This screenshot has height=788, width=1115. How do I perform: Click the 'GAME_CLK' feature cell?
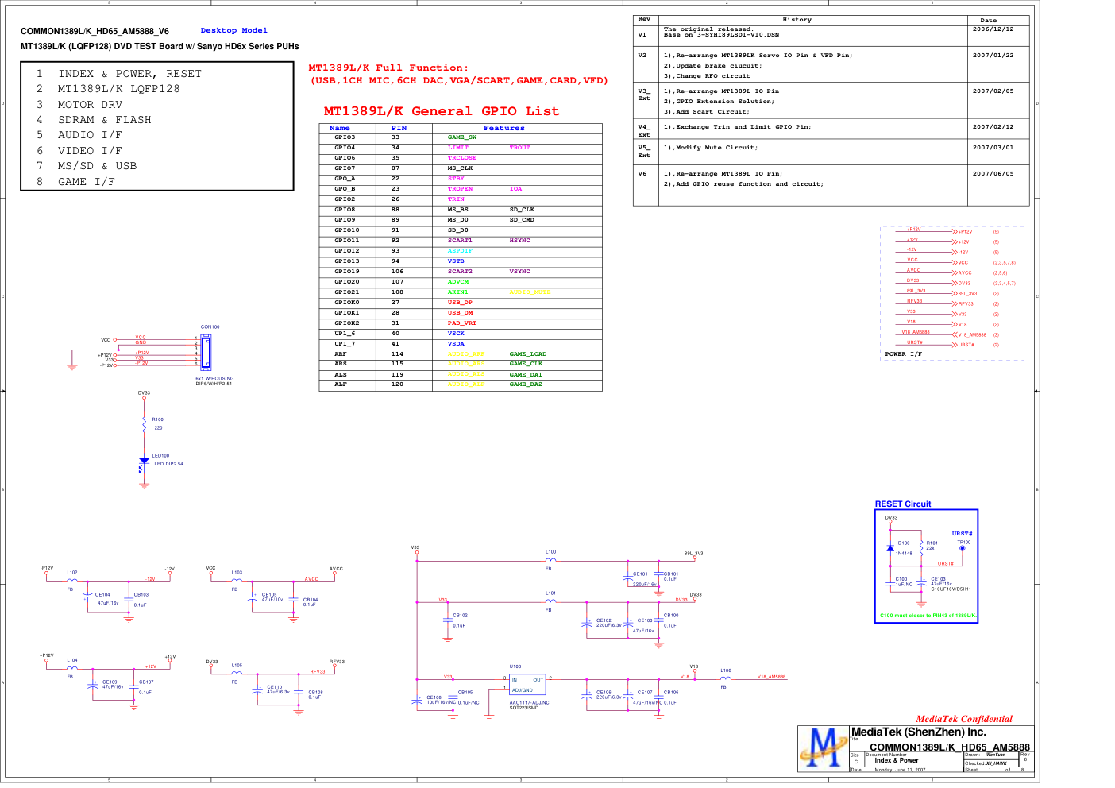[526, 364]
